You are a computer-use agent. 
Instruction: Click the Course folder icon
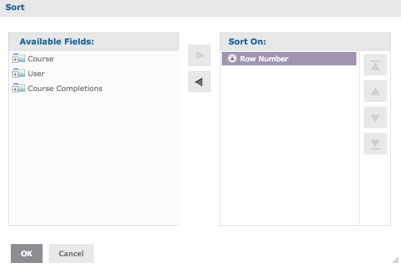tap(20, 58)
